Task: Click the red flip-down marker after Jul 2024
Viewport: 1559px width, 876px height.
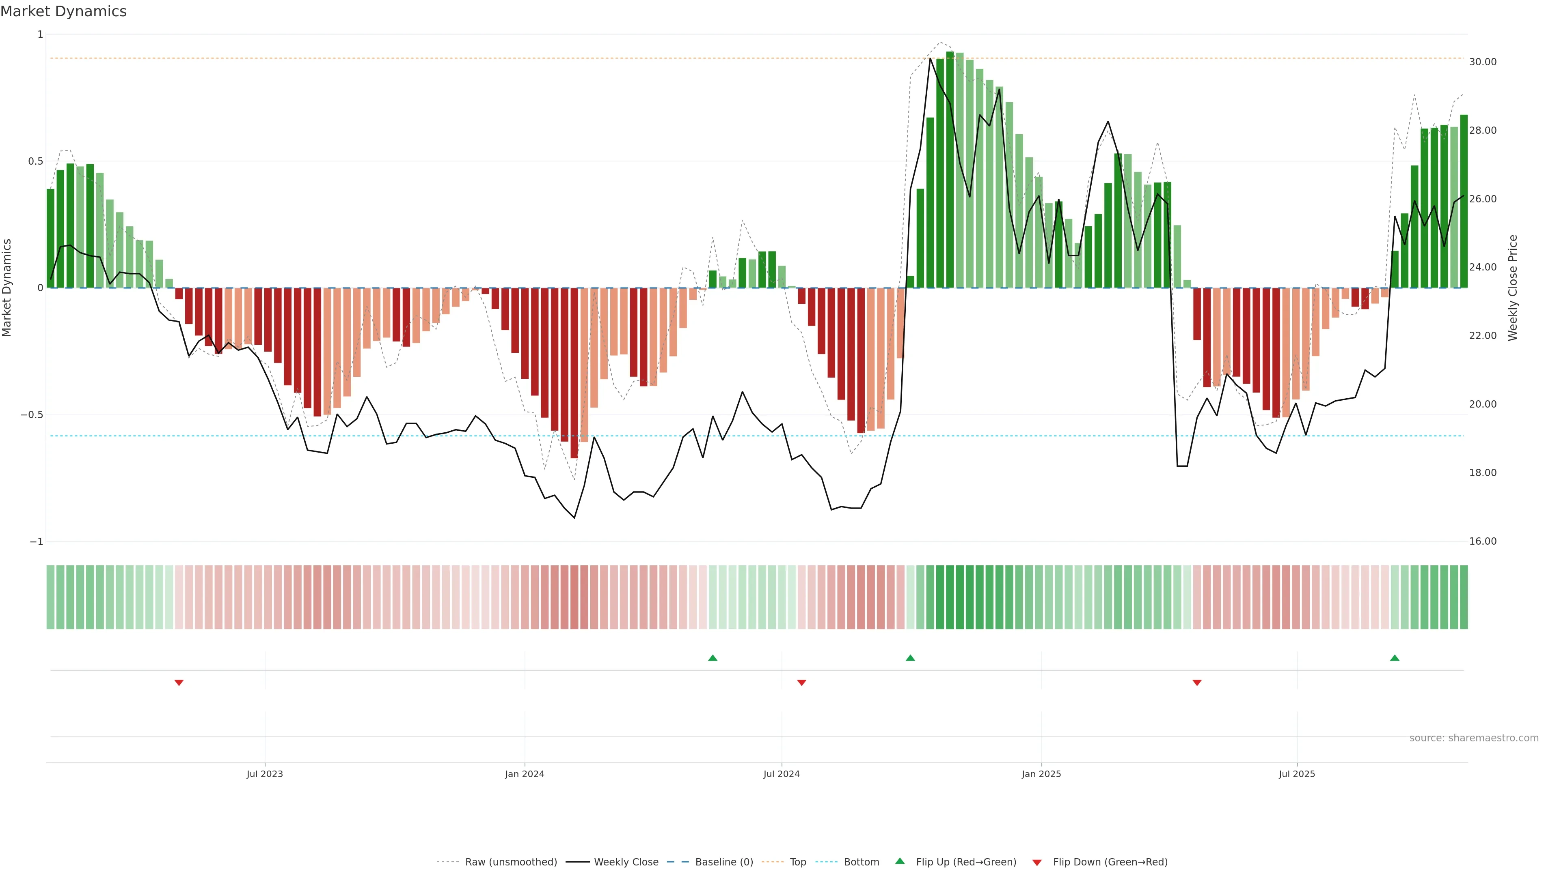Action: tap(802, 683)
